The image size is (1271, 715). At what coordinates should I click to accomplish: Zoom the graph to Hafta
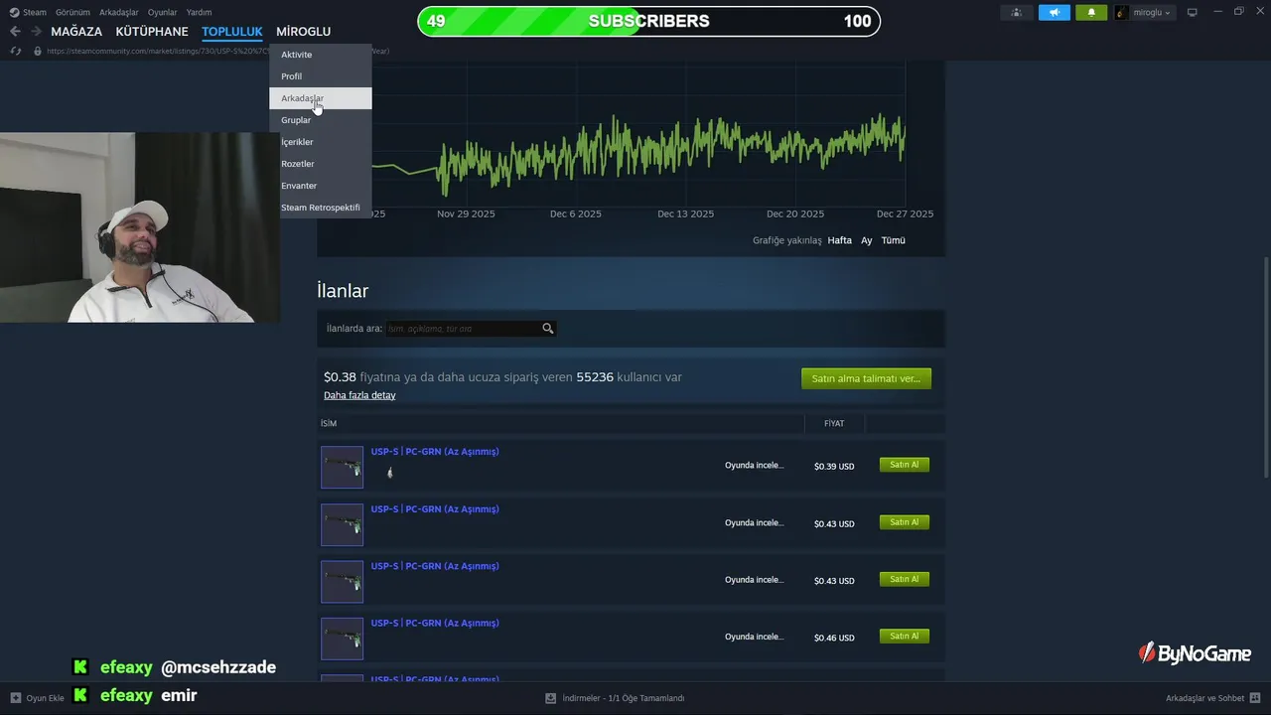click(839, 240)
